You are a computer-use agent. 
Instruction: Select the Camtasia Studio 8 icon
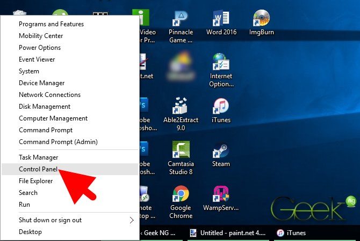(x=181, y=158)
